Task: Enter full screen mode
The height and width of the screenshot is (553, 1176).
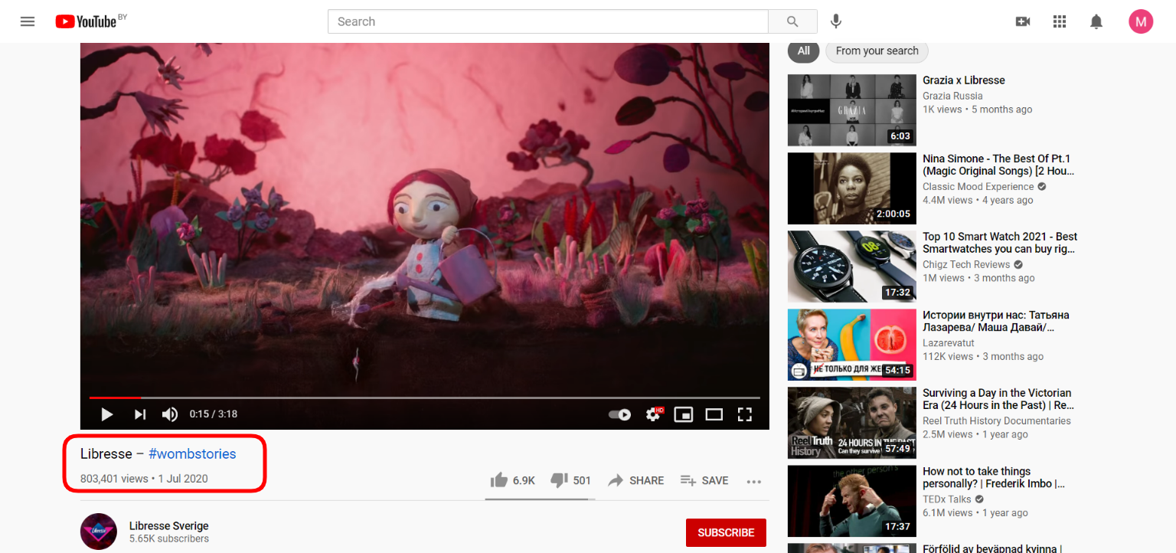Action: pos(745,414)
